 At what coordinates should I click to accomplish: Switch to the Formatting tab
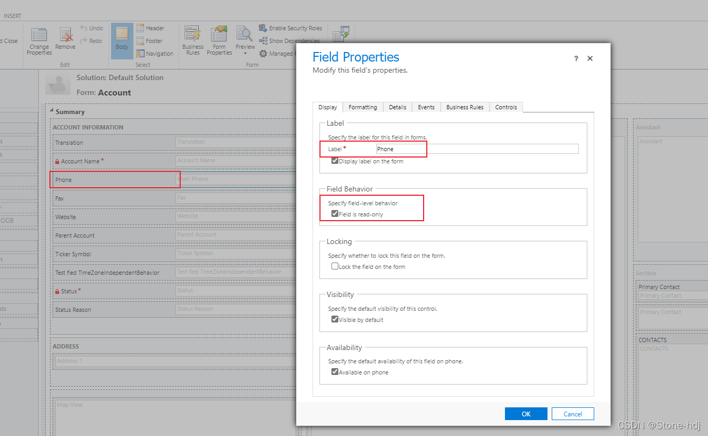[x=363, y=107]
